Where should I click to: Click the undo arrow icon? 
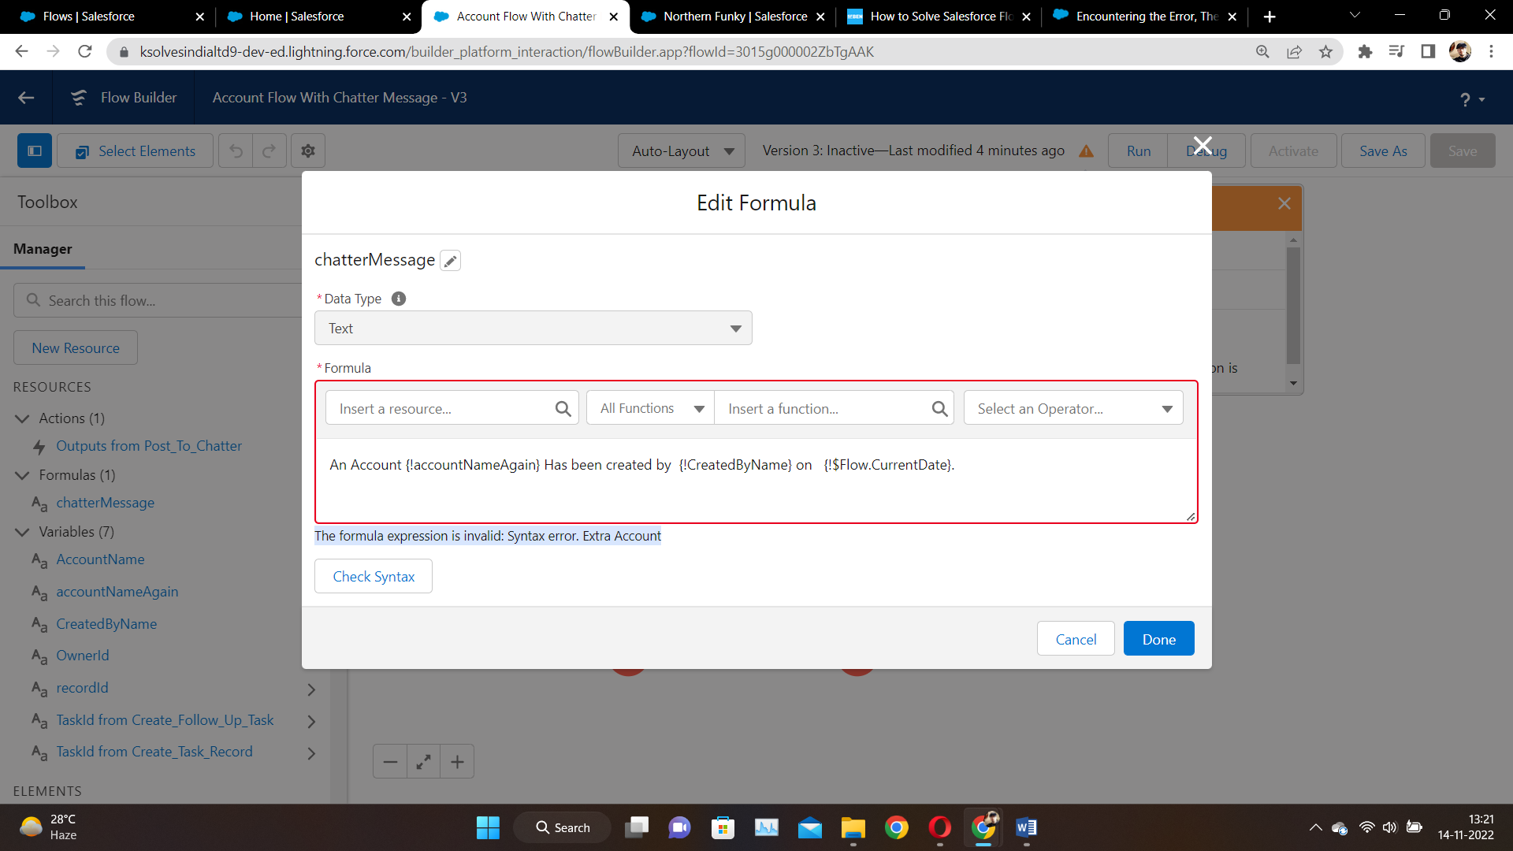coord(236,151)
